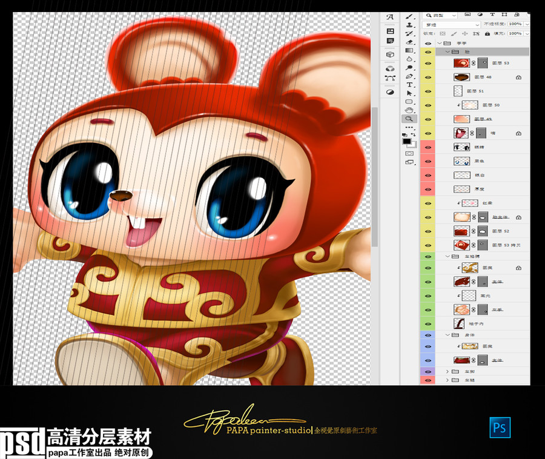Expand the last red-tagged collapsed group
The image size is (545, 459).
point(448,380)
